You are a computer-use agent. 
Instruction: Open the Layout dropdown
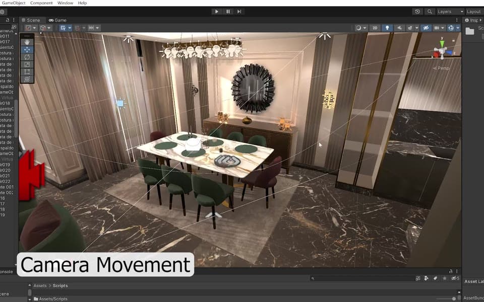pos(475,12)
